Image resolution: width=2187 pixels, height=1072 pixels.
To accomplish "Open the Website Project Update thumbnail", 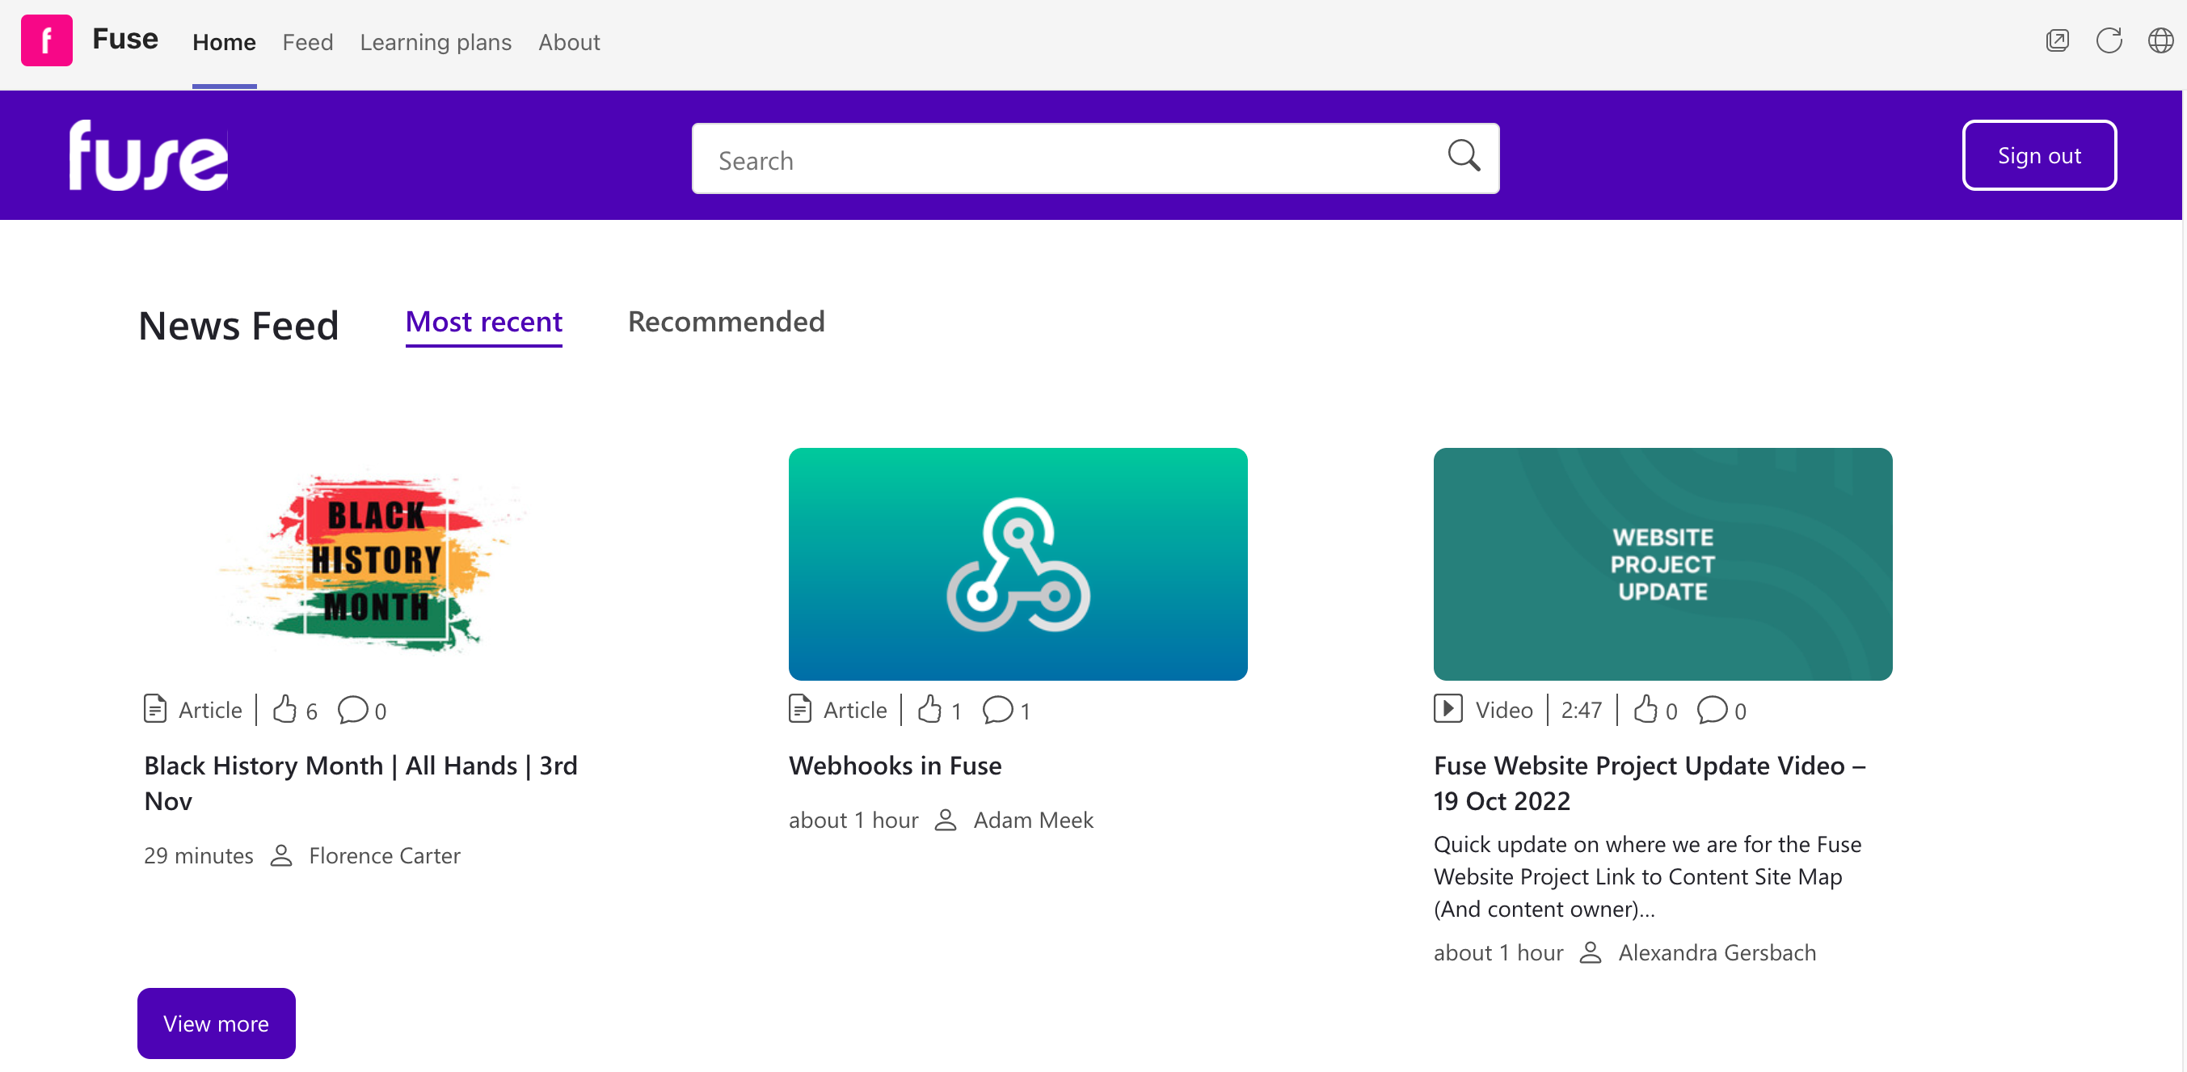I will coord(1662,563).
